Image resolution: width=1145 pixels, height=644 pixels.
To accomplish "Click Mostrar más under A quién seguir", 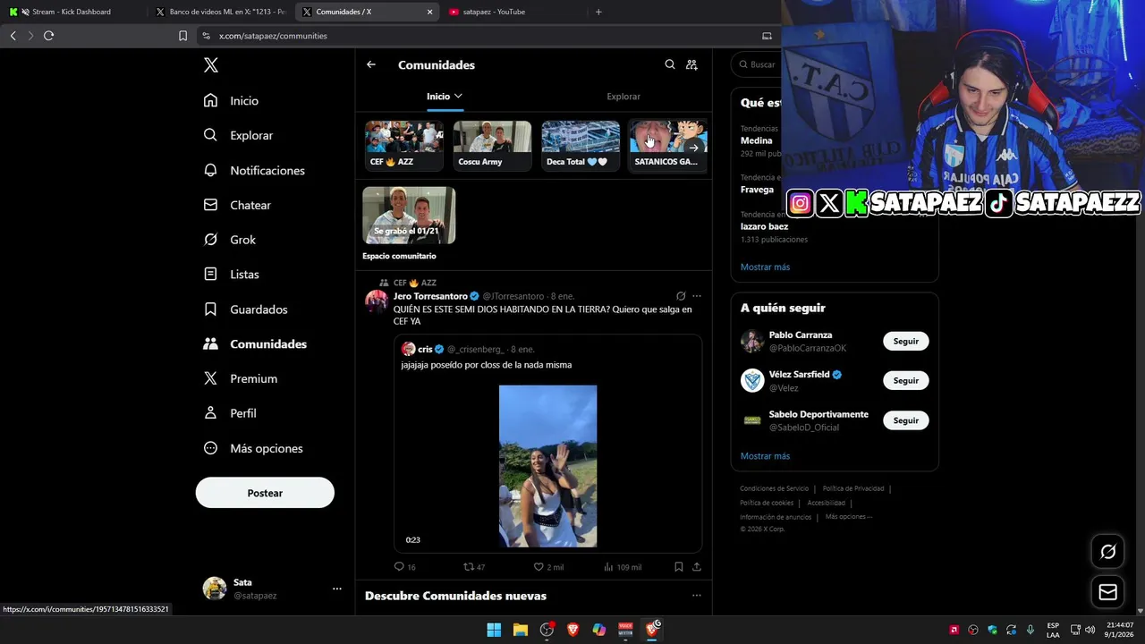I will click(x=765, y=456).
